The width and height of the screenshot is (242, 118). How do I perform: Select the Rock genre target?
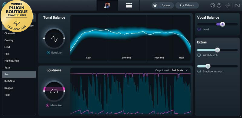coord(19,95)
